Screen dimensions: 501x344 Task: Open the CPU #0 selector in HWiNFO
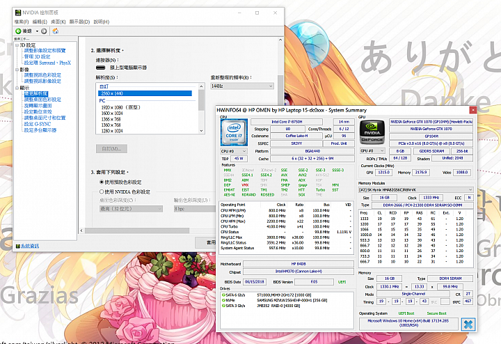234,151
